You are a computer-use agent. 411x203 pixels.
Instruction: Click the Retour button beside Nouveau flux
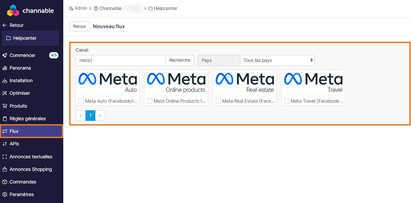79,26
